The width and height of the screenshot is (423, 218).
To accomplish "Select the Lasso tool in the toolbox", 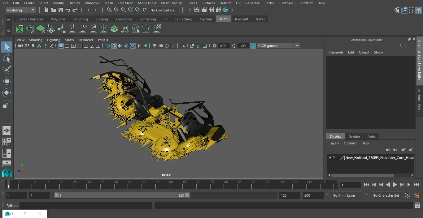I will pyautogui.click(x=7, y=58).
